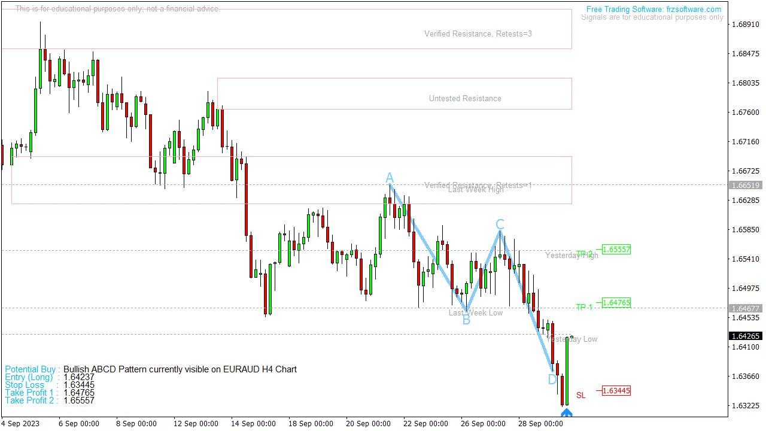Click the blue buy arrow icon
This screenshot has width=766, height=431.
[x=567, y=412]
